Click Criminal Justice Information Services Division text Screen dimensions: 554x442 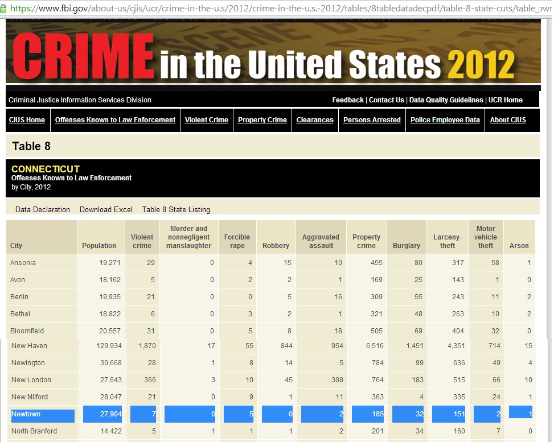[x=80, y=100]
